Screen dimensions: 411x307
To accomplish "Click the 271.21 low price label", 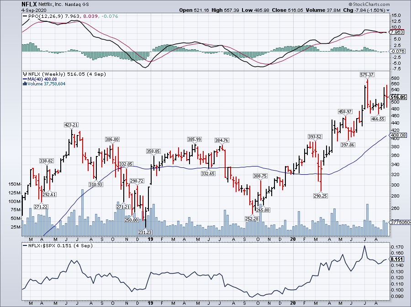I will pos(123,207).
